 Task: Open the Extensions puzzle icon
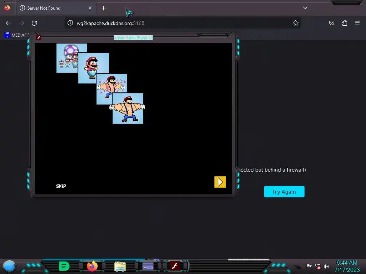point(345,23)
